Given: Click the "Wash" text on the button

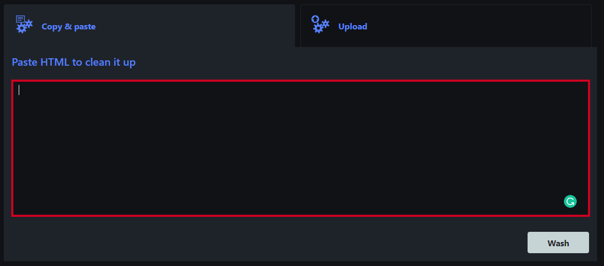Looking at the screenshot, I should 558,243.
